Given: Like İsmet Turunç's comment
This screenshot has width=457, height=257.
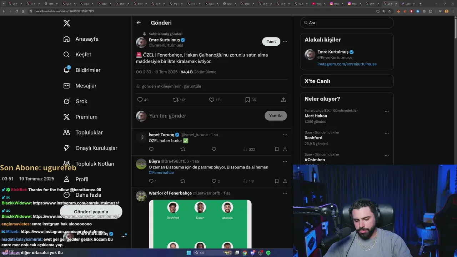Looking at the screenshot, I should click(214, 149).
